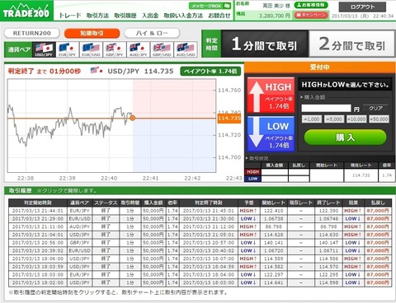Open the メッセージBOX mail button
The image size is (396, 303).
pos(210,6)
